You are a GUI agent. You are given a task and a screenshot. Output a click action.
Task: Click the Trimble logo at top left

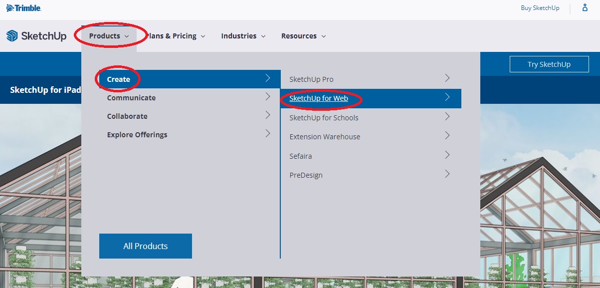tap(23, 8)
